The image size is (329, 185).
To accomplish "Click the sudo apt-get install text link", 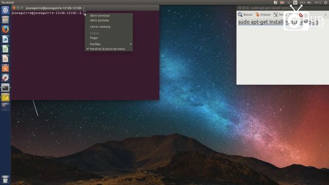I will click(278, 22).
